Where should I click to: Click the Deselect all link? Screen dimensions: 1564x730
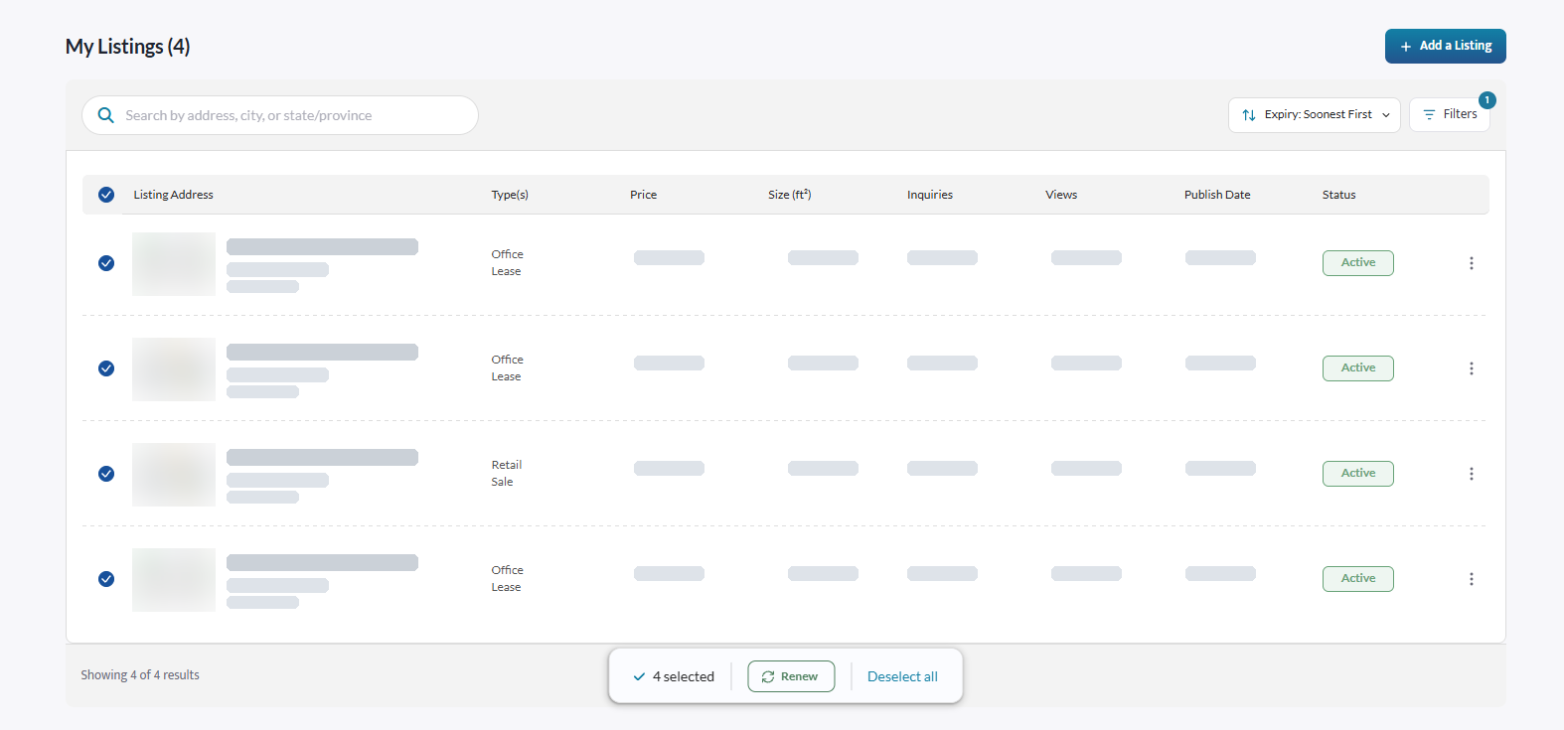(902, 676)
